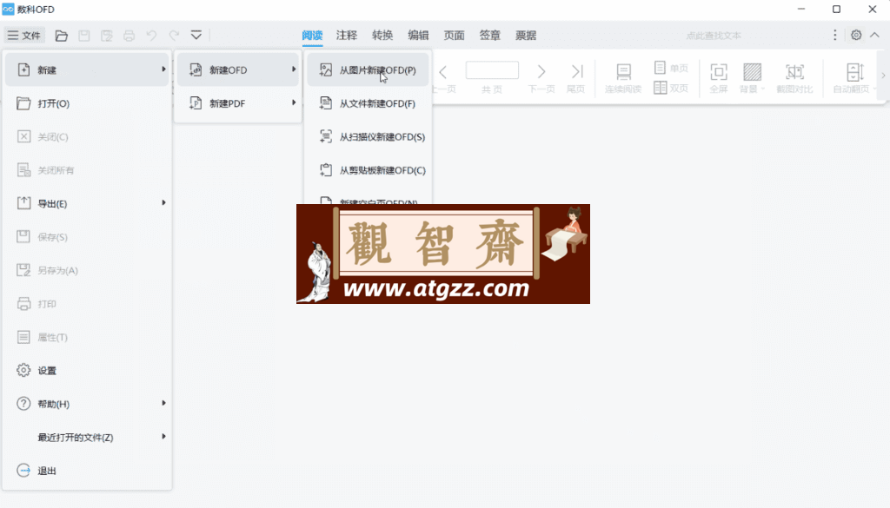This screenshot has width=890, height=508.
Task: Click the 退出 exit icon
Action: (x=23, y=471)
